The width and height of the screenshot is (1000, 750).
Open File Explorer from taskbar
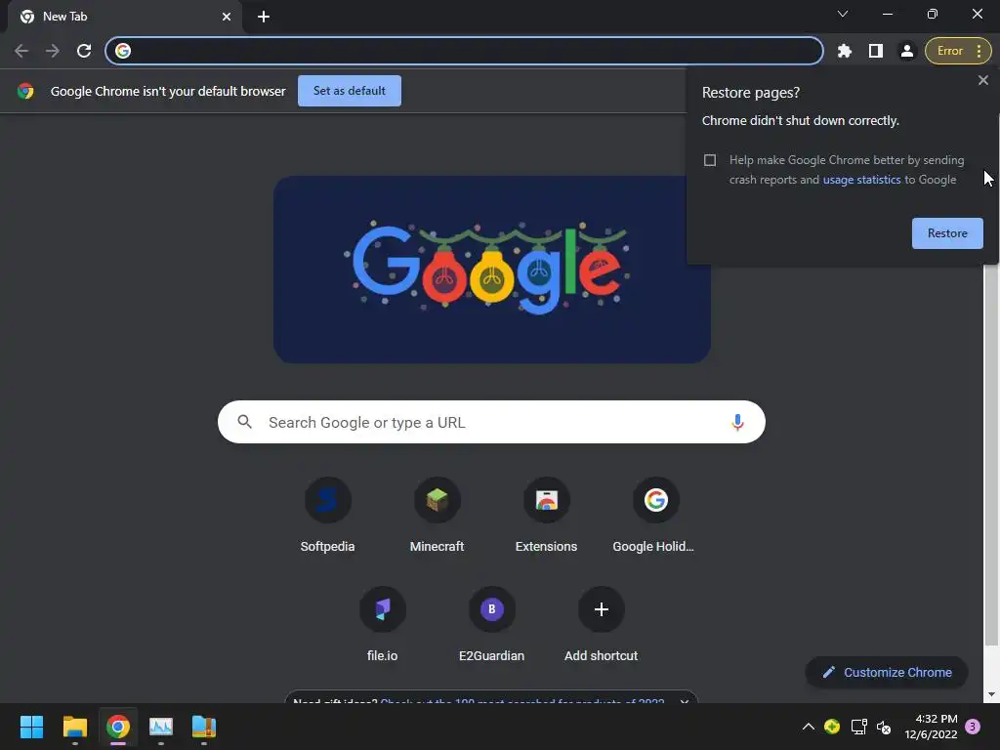74,727
